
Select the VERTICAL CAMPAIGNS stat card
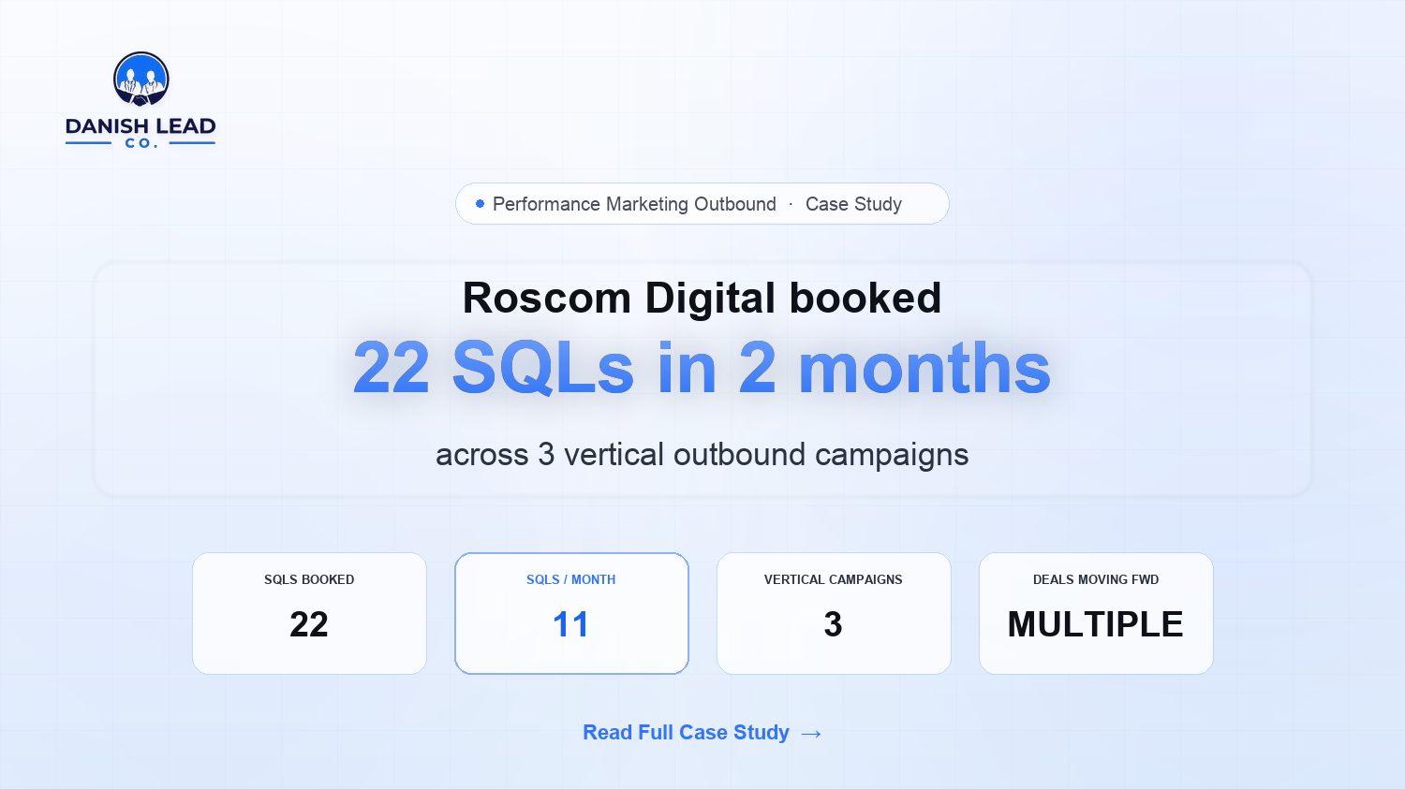834,613
